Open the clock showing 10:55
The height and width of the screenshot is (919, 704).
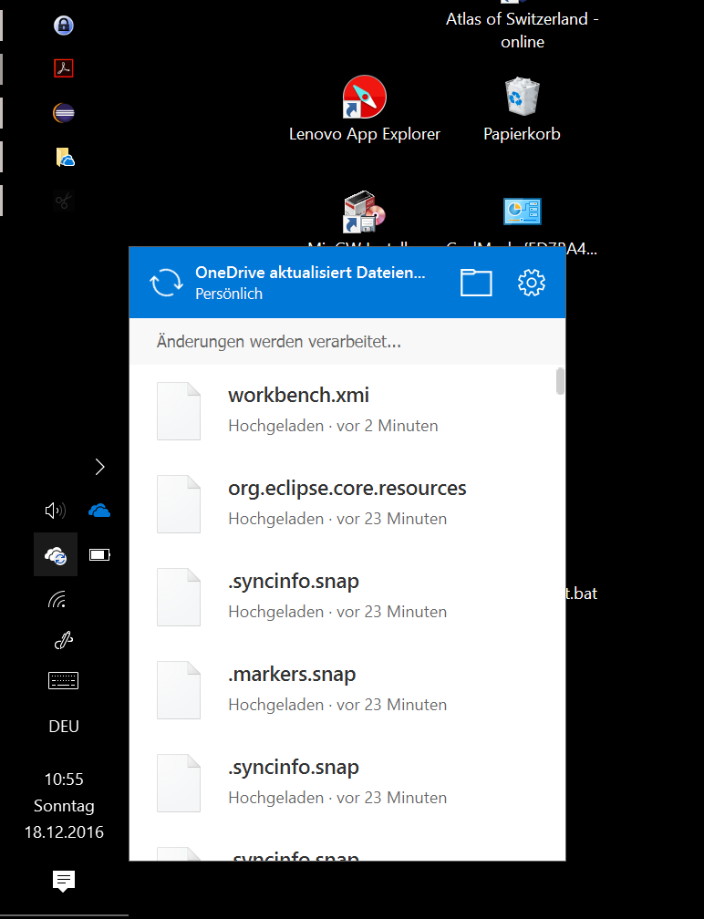pos(64,805)
